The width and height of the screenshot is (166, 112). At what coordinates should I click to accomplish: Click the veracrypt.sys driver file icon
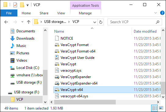click(x=57, y=70)
